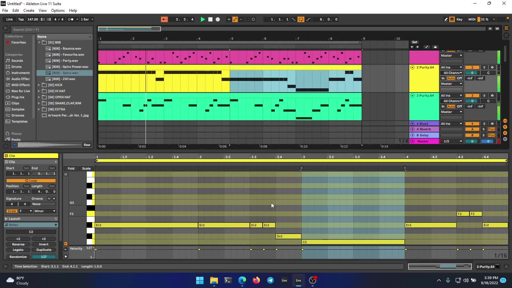Go to next locator arrow under Set
This screenshot has height=288, width=512.
pos(417,47)
